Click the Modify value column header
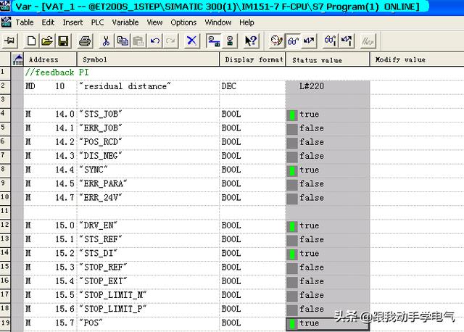The height and width of the screenshot is (332, 464). pyautogui.click(x=417, y=59)
